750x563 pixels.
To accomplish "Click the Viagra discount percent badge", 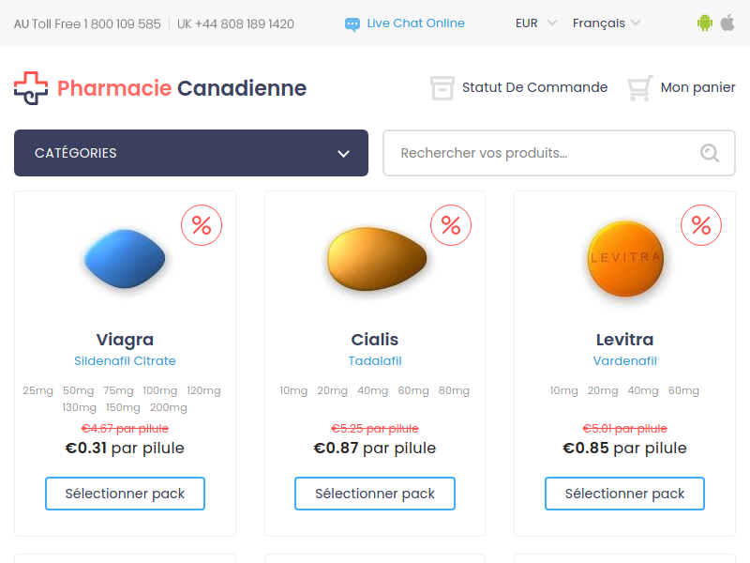I will tap(202, 225).
